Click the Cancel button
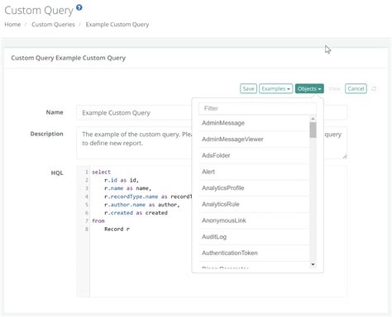The width and height of the screenshot is (392, 317). tap(356, 88)
